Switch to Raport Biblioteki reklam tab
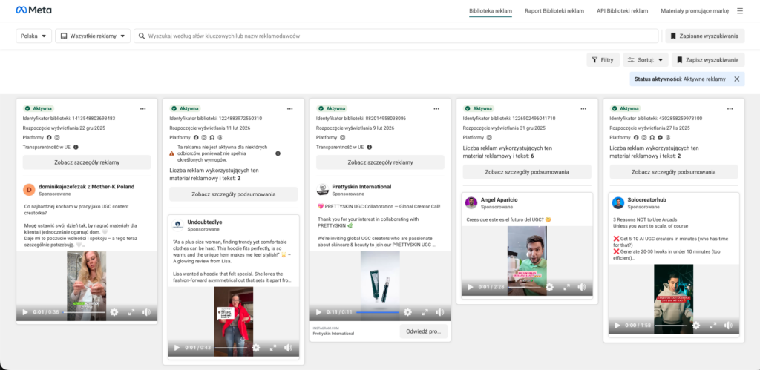Screen dimensions: 760x370 [554, 11]
